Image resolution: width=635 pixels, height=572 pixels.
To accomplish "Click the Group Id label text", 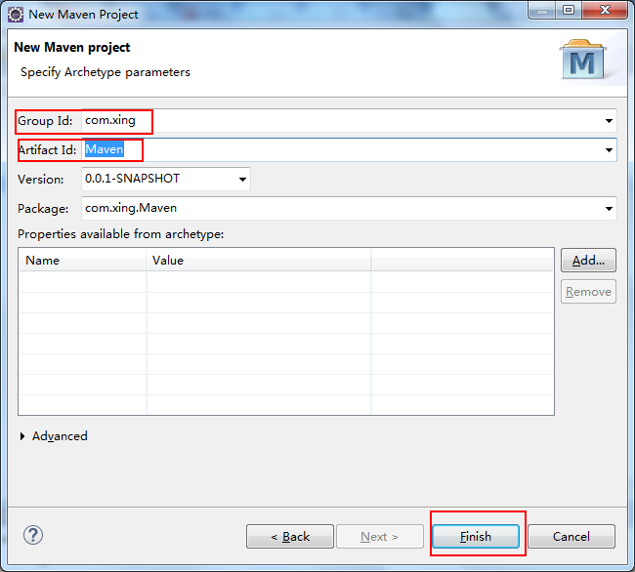I will (45, 121).
